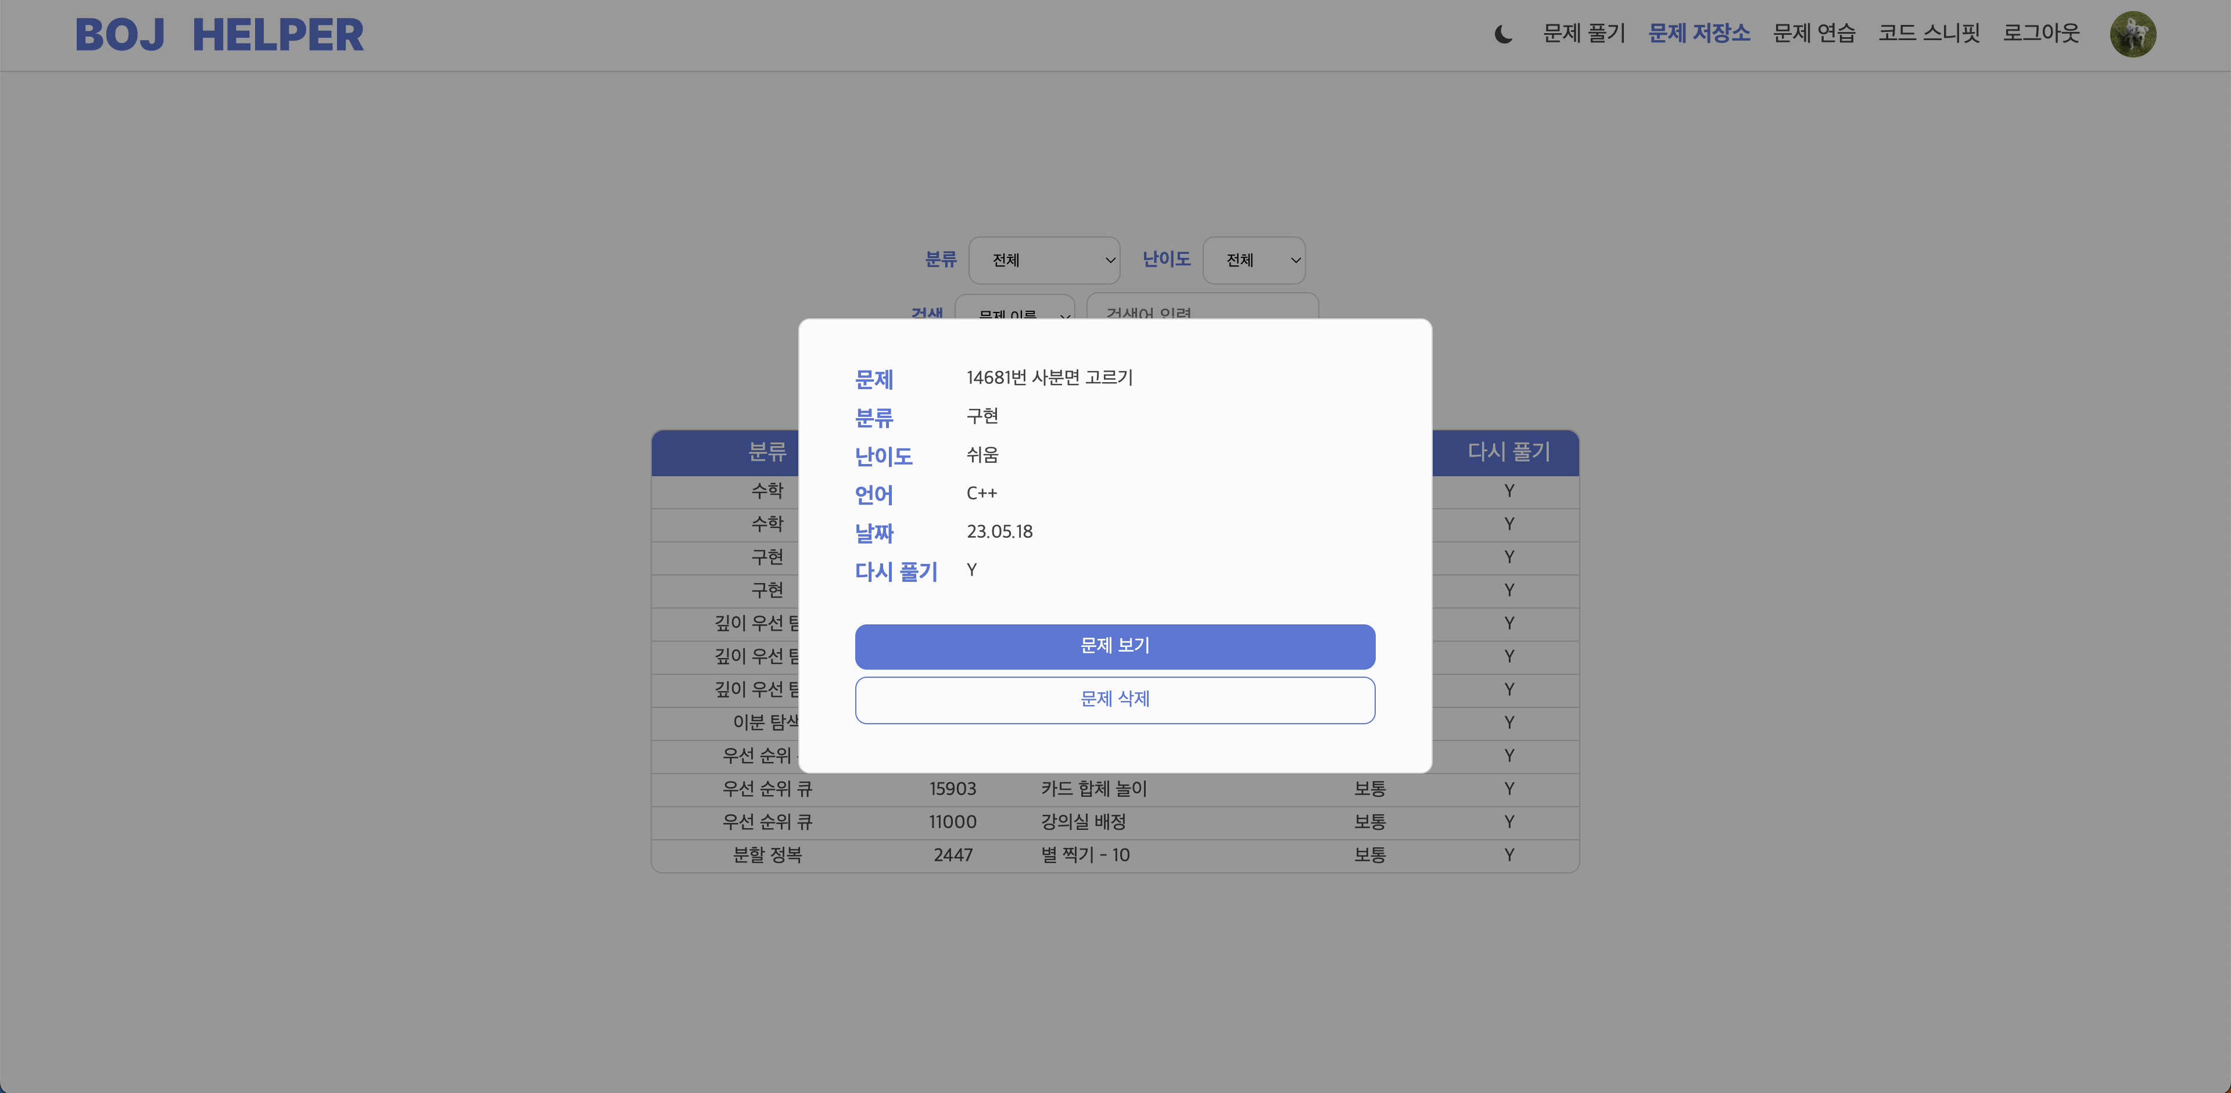Open the 문제 연습 page
Screen dimensions: 2231x1093
[1813, 34]
